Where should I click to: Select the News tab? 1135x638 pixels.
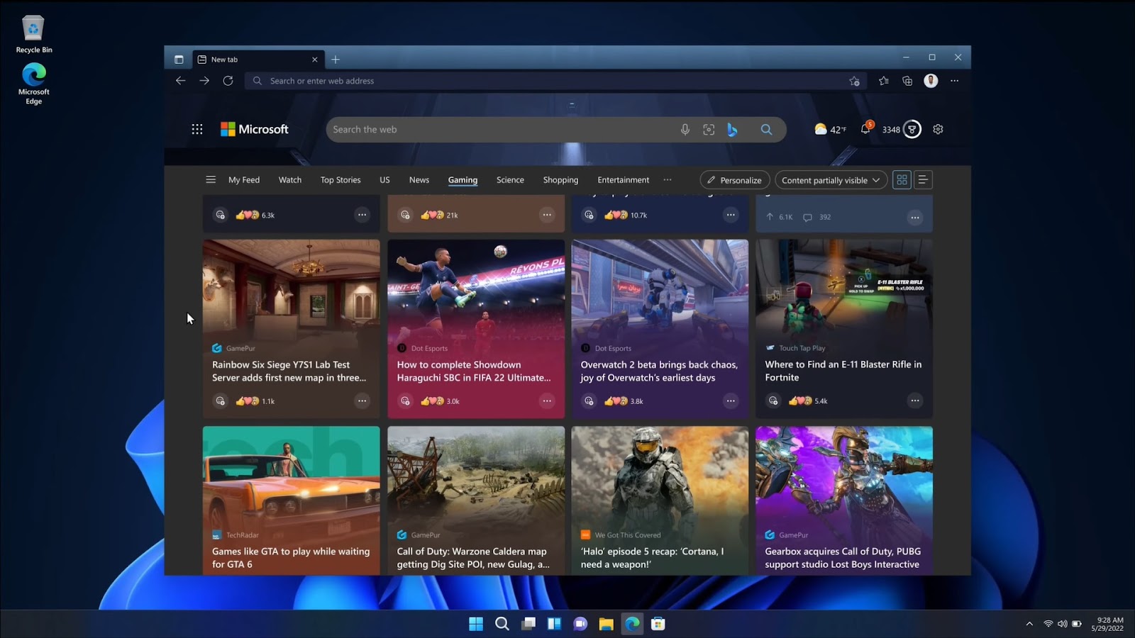pos(419,180)
